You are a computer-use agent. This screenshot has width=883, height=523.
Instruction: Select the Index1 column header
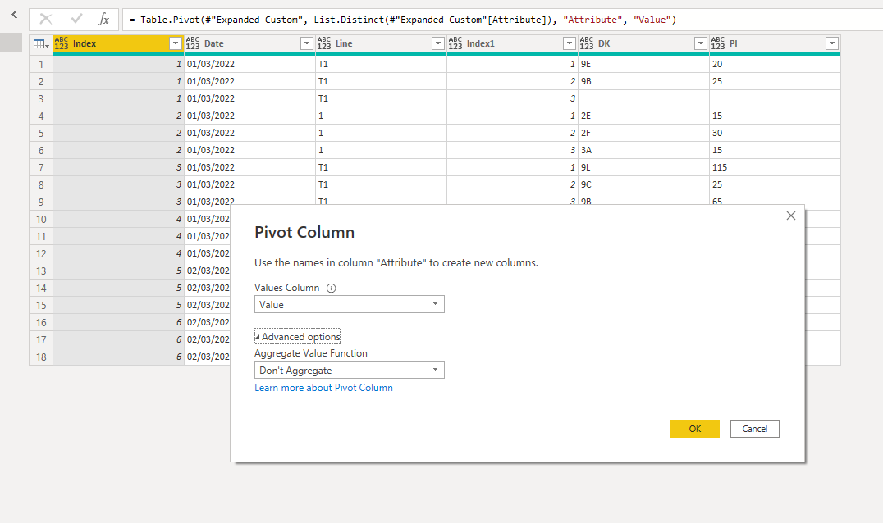[x=512, y=43]
